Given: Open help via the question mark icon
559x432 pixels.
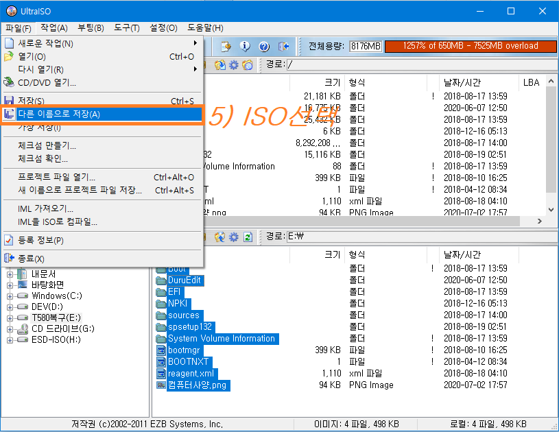Looking at the screenshot, I should coord(264,47).
